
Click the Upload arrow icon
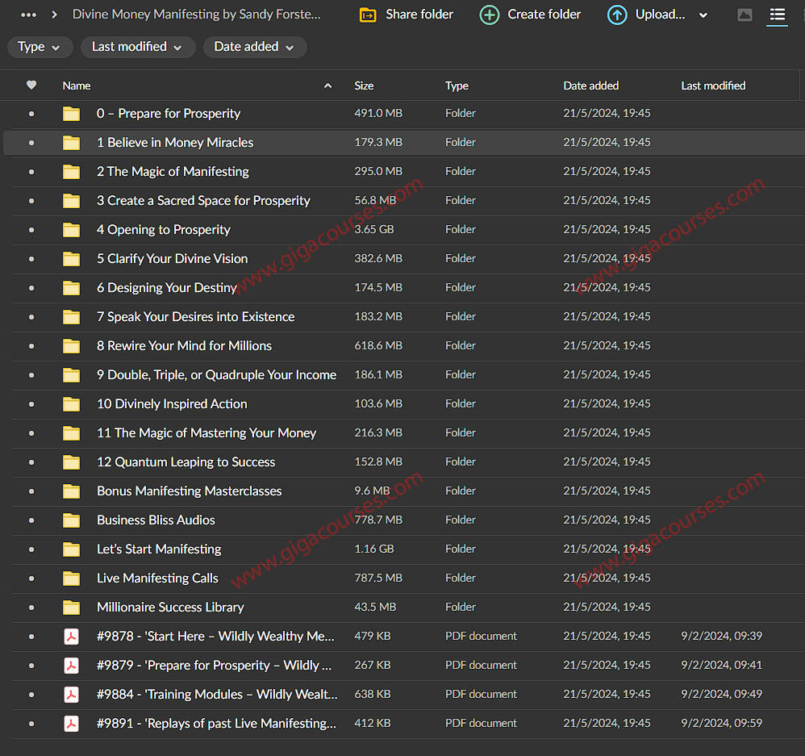pos(617,15)
